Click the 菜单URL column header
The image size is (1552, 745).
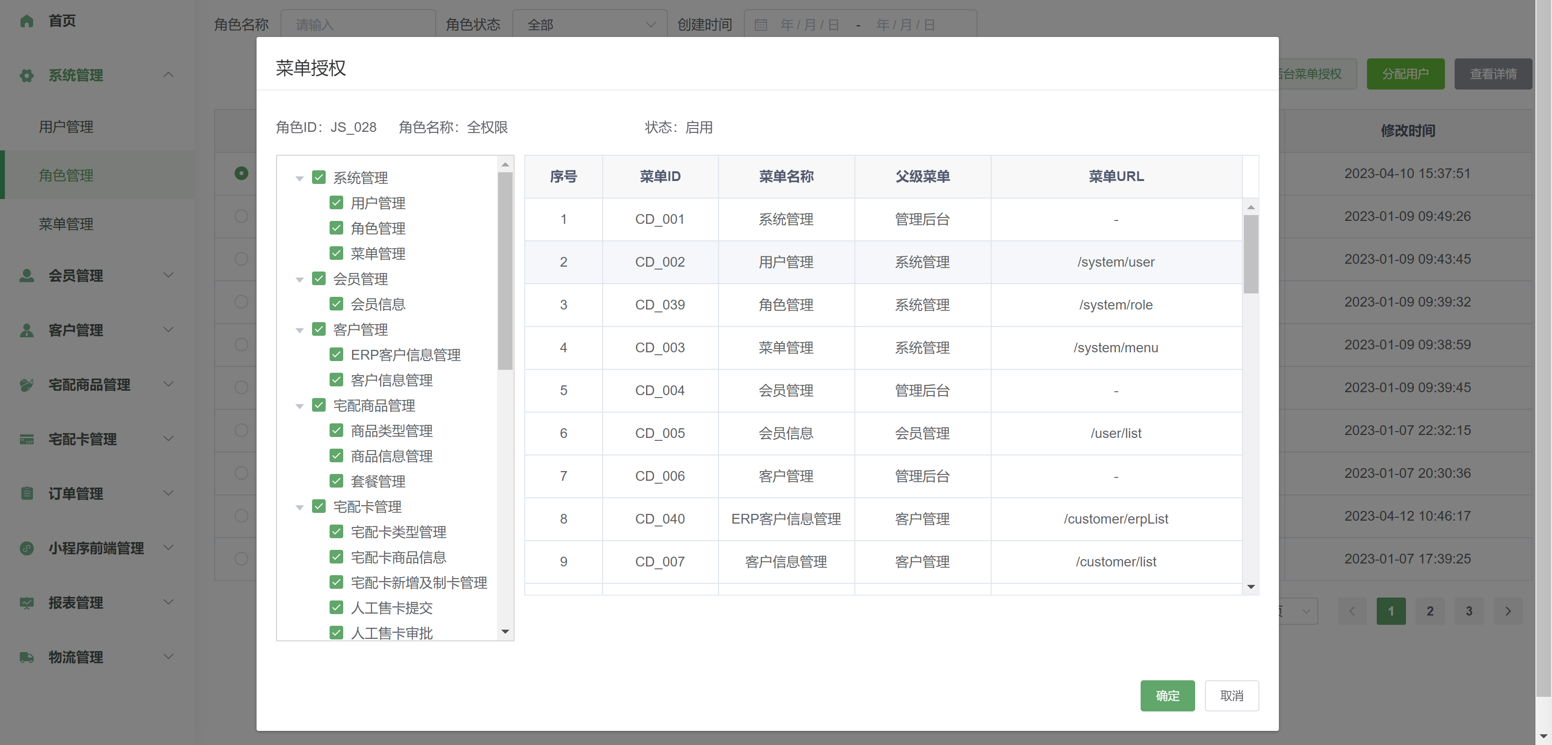click(1116, 177)
